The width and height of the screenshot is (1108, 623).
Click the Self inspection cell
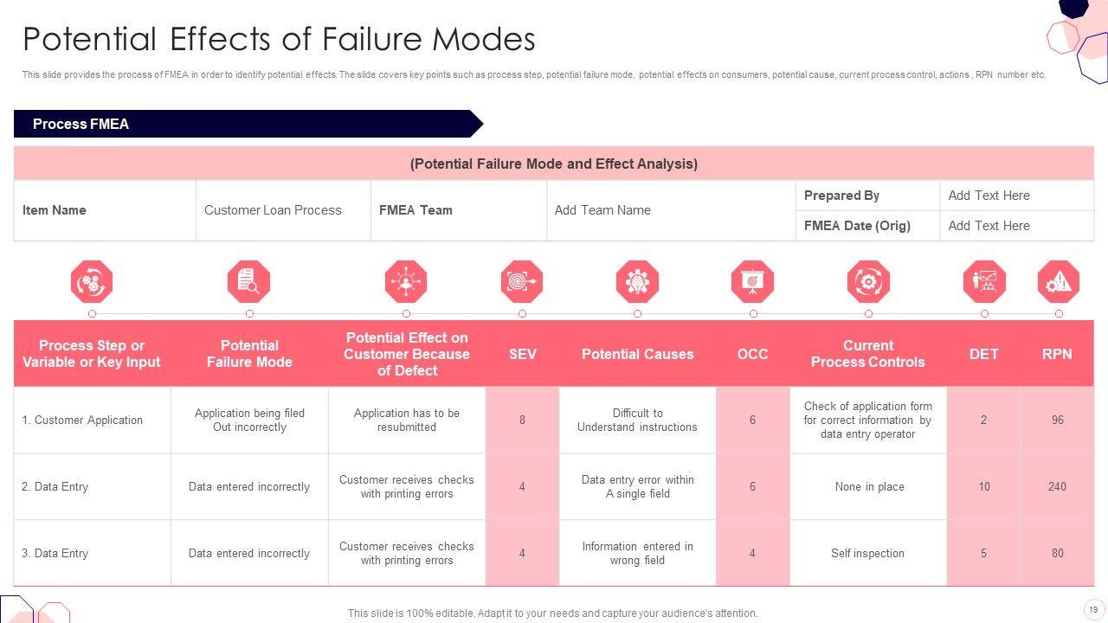tap(867, 554)
